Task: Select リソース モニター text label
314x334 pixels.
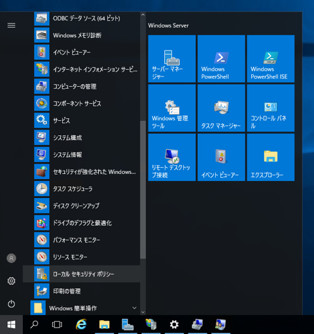Action: pyautogui.click(x=70, y=257)
